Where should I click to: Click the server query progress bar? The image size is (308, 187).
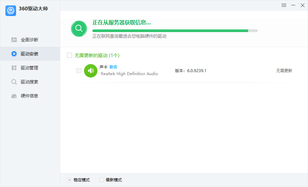[175, 31]
